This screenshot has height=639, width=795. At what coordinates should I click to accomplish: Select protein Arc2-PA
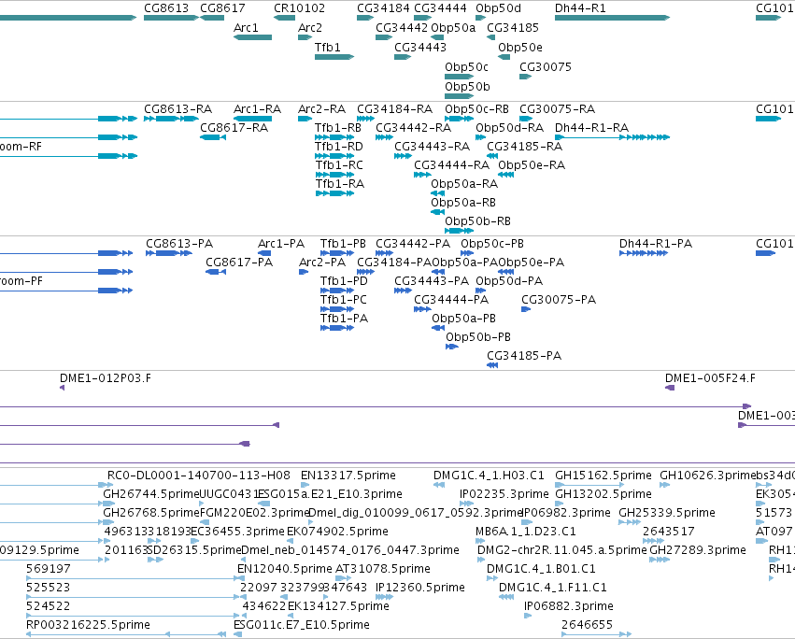322,263
